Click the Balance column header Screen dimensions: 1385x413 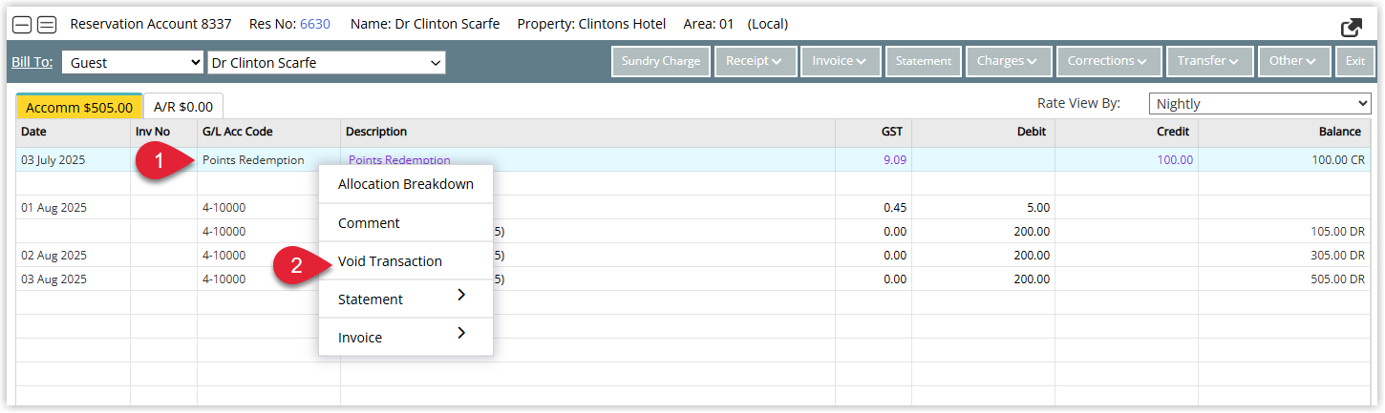pos(1286,132)
